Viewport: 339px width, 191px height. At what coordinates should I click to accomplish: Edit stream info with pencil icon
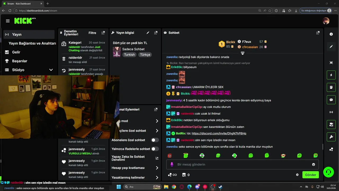pos(148,33)
